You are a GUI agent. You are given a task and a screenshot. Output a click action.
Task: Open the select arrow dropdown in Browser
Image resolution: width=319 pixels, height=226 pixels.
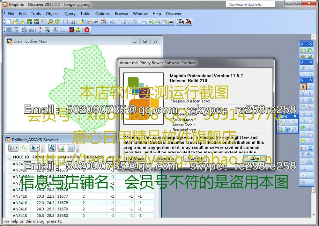click(x=34, y=148)
